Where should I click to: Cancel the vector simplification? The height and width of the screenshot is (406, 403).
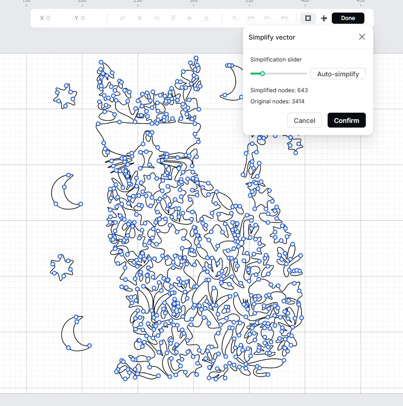304,120
